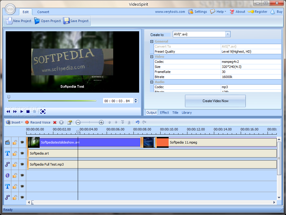Open the Title tab
This screenshot has width=286, height=215.
(x=175, y=113)
